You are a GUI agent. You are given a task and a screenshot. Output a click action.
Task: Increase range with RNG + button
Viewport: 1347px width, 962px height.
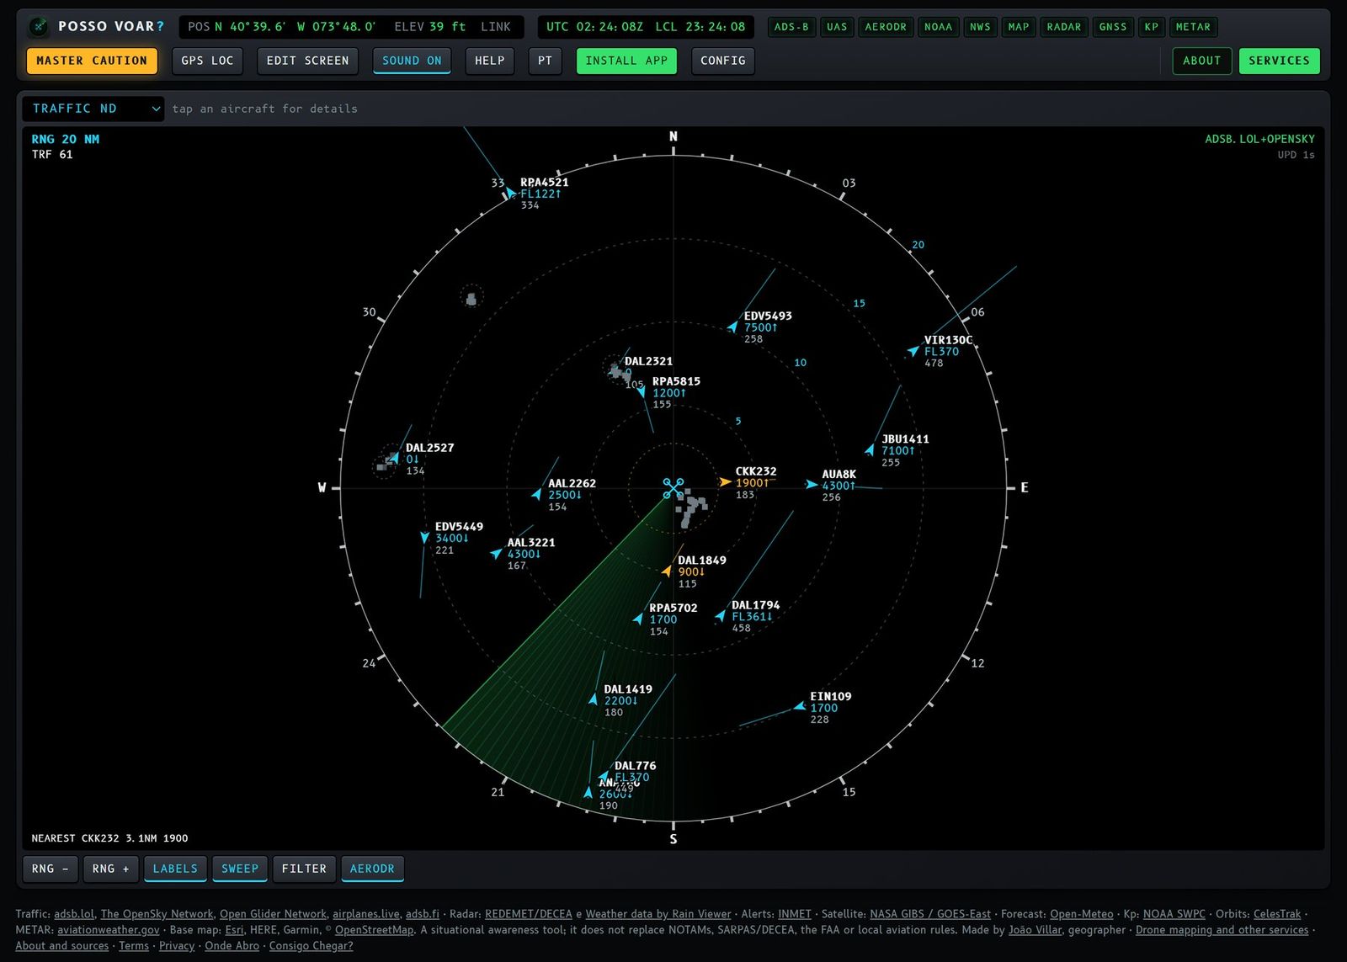tap(111, 869)
